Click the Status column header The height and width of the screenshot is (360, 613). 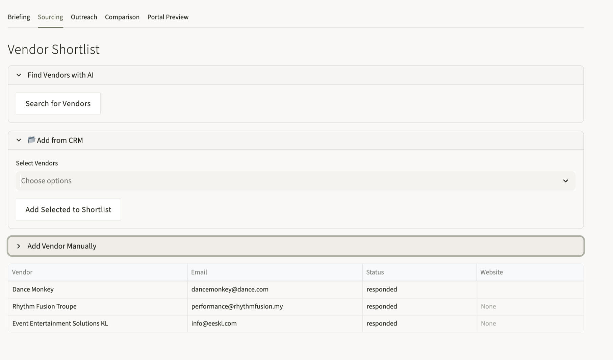[375, 272]
